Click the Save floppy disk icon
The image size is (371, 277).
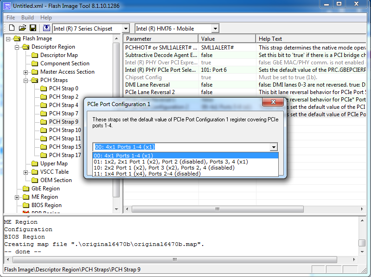(x=33, y=28)
